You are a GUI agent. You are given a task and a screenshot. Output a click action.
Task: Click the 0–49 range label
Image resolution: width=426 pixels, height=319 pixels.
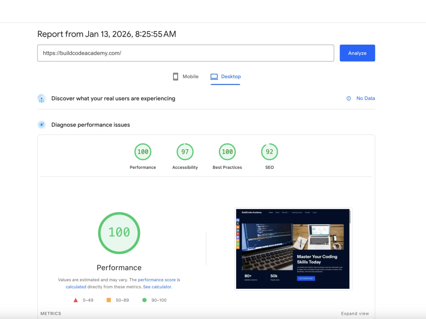(x=88, y=300)
